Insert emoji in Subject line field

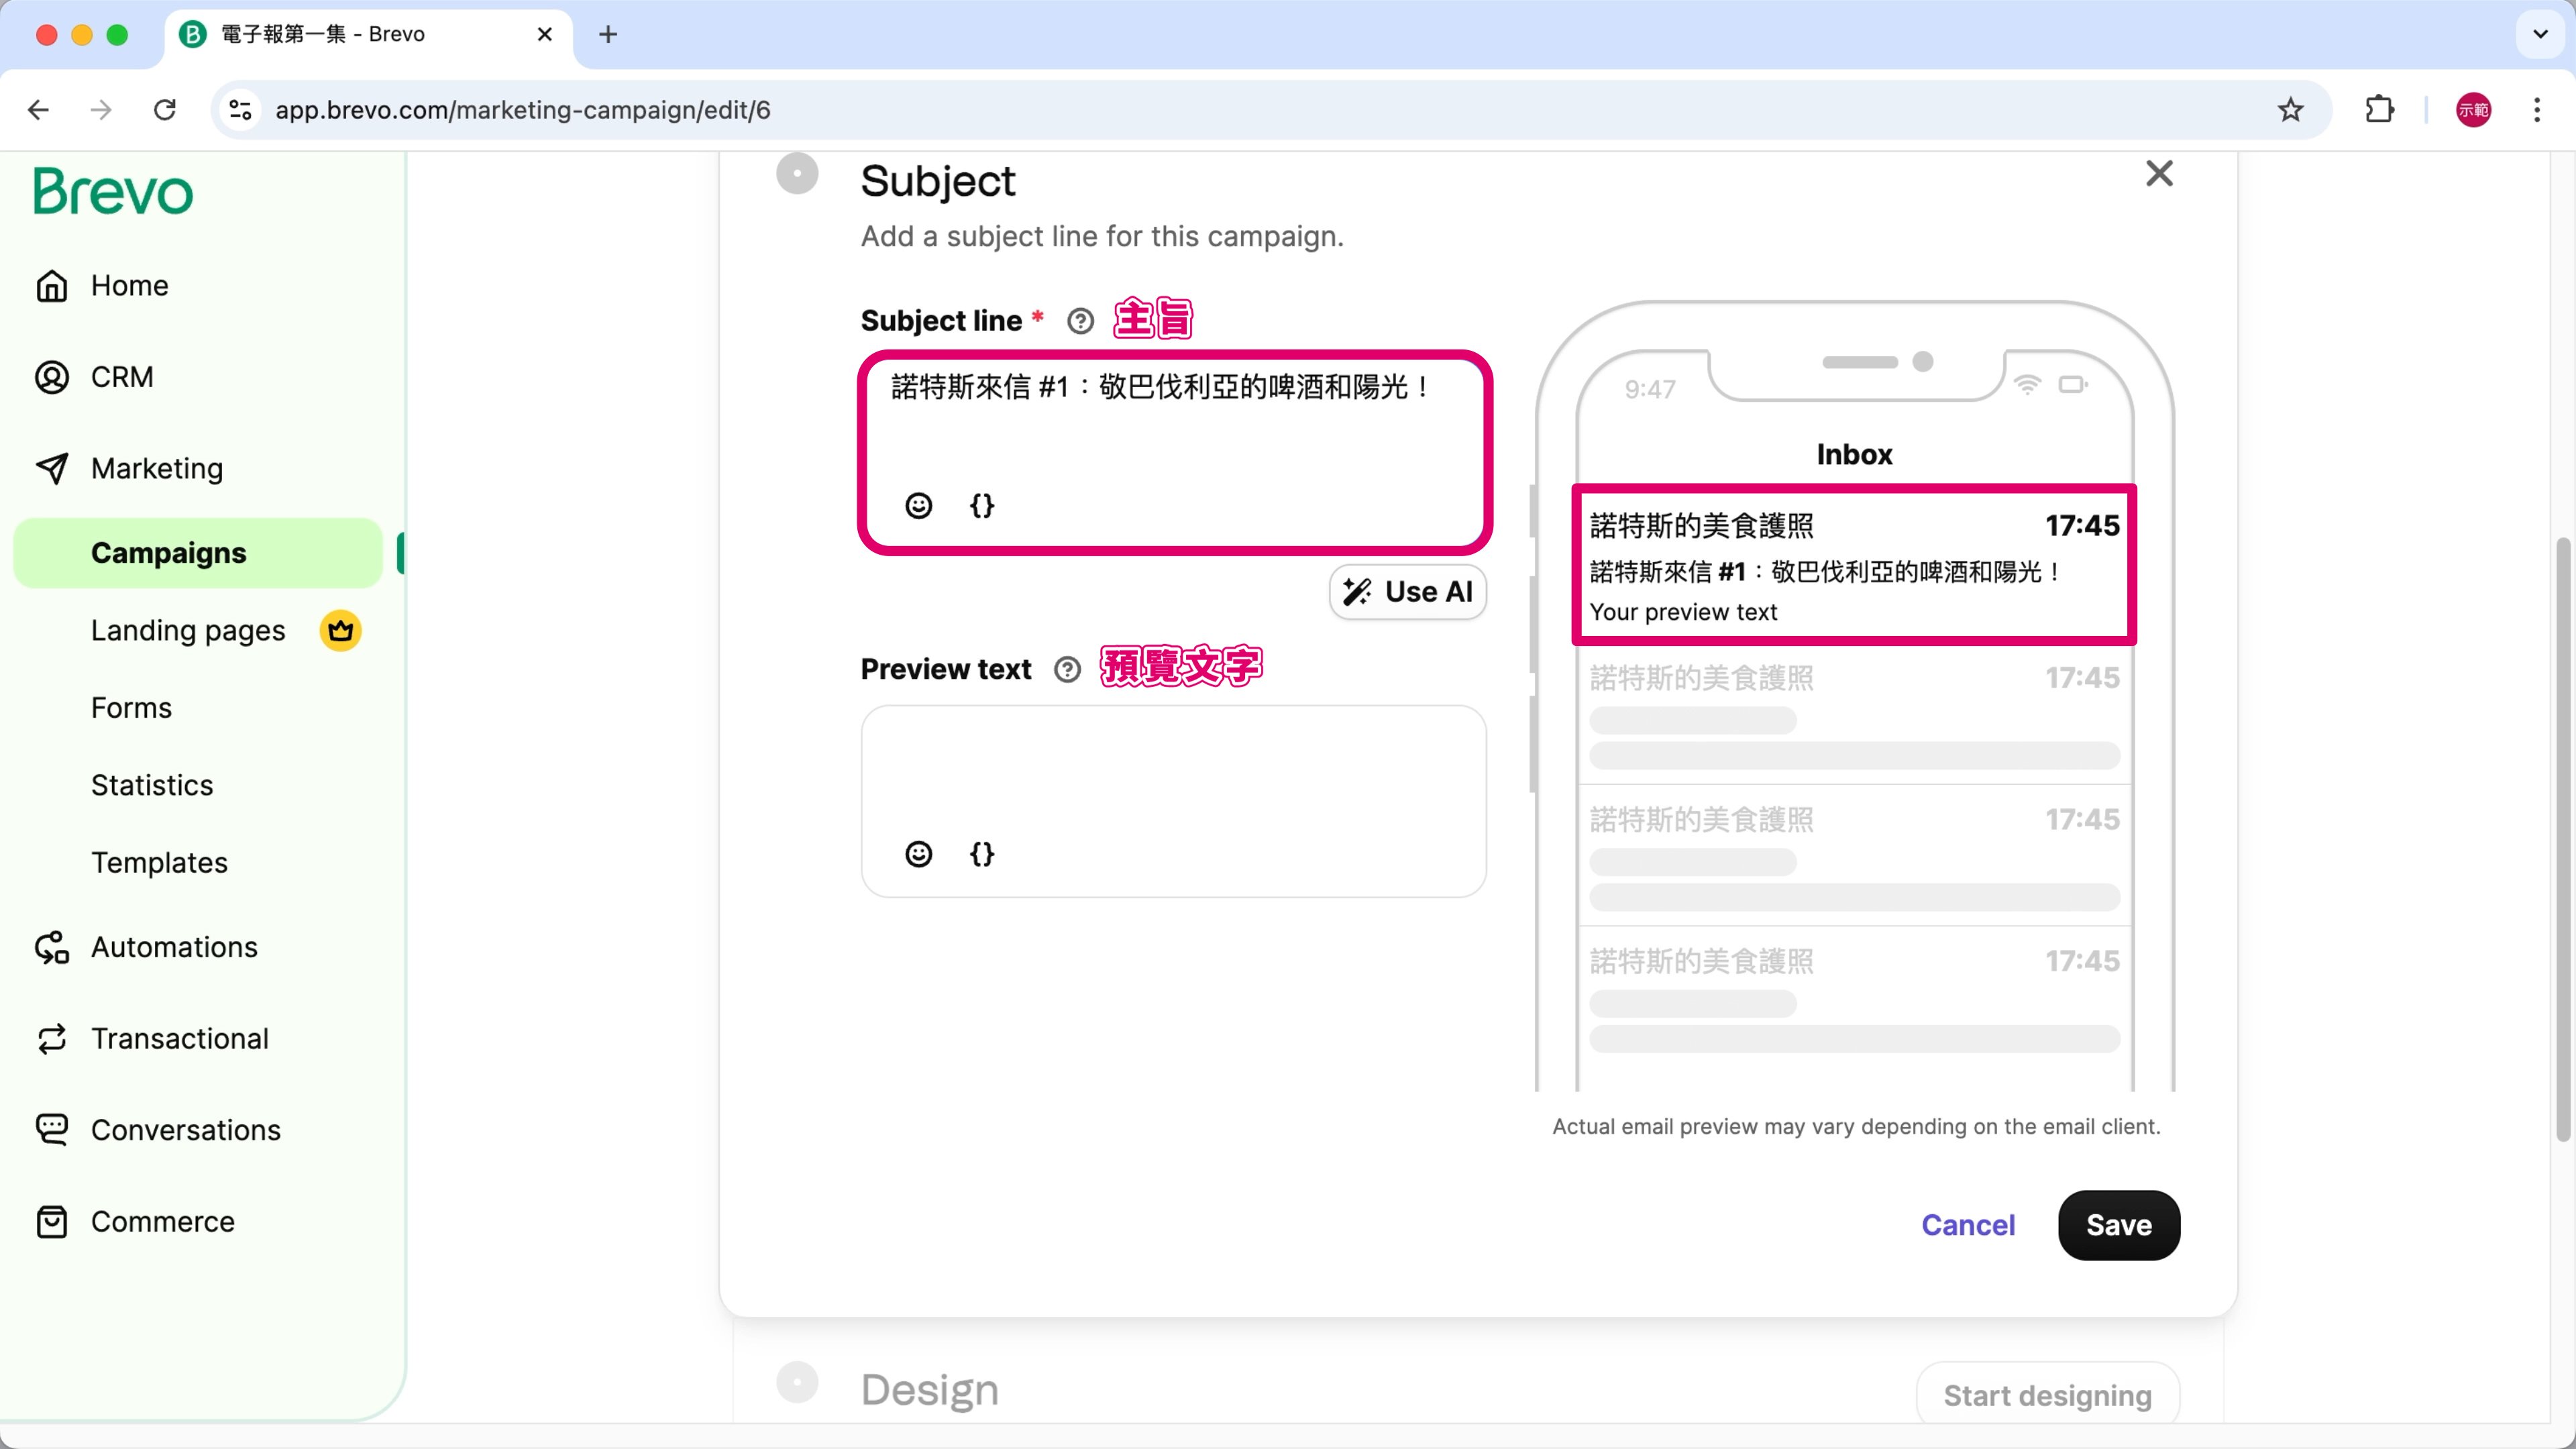(x=918, y=506)
